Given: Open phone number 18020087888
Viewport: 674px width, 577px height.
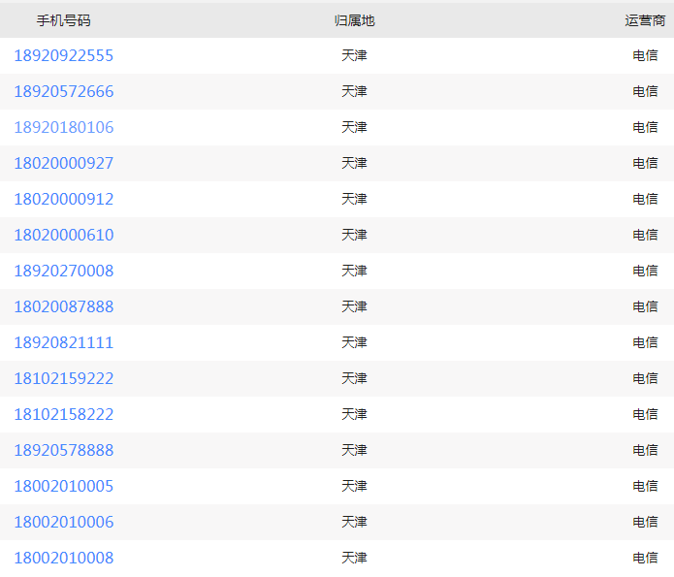Looking at the screenshot, I should [64, 307].
